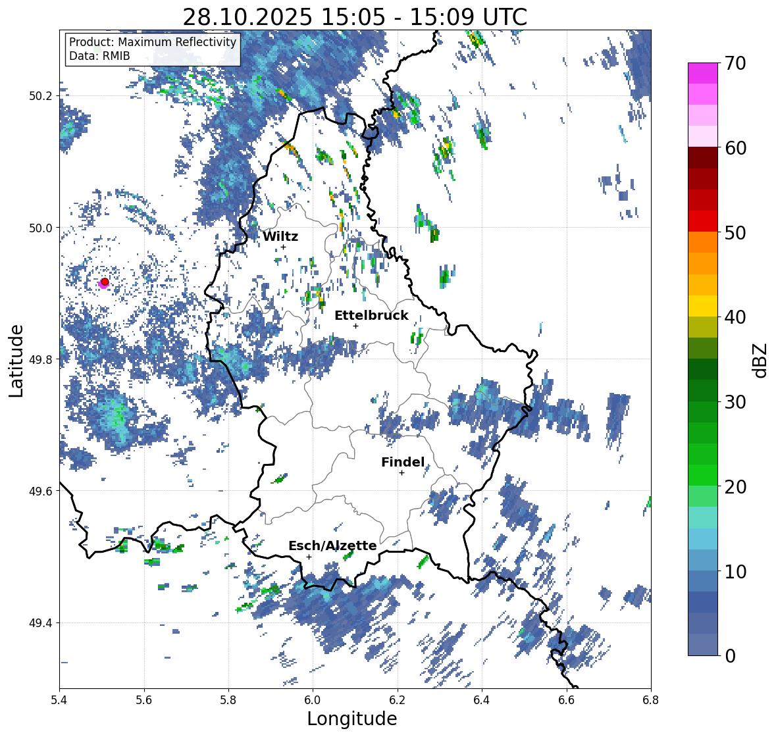Click the 50.0 latitude tick label
The width and height of the screenshot is (776, 735).
(41, 228)
